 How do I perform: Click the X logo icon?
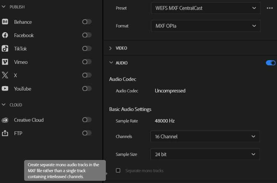tap(5, 75)
